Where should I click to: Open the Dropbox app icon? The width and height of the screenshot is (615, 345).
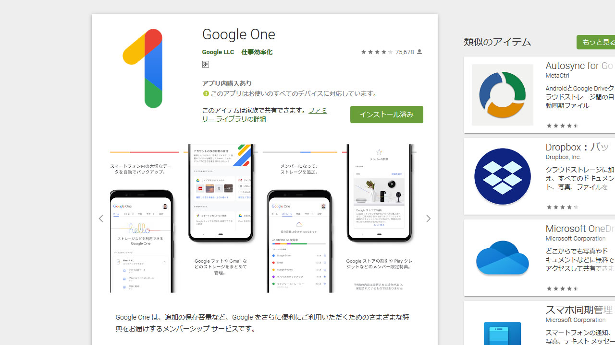503,176
